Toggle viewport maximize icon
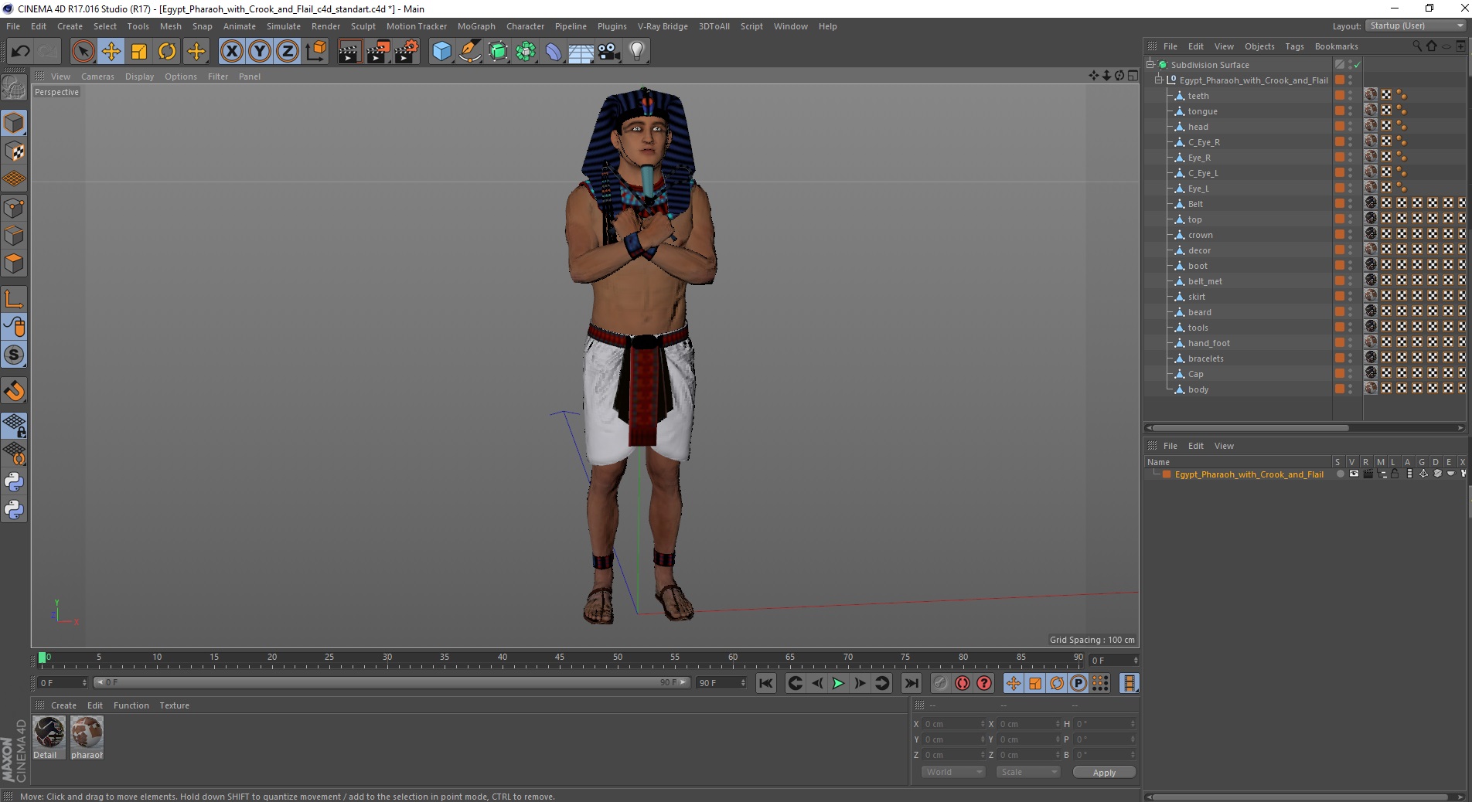 click(x=1133, y=76)
